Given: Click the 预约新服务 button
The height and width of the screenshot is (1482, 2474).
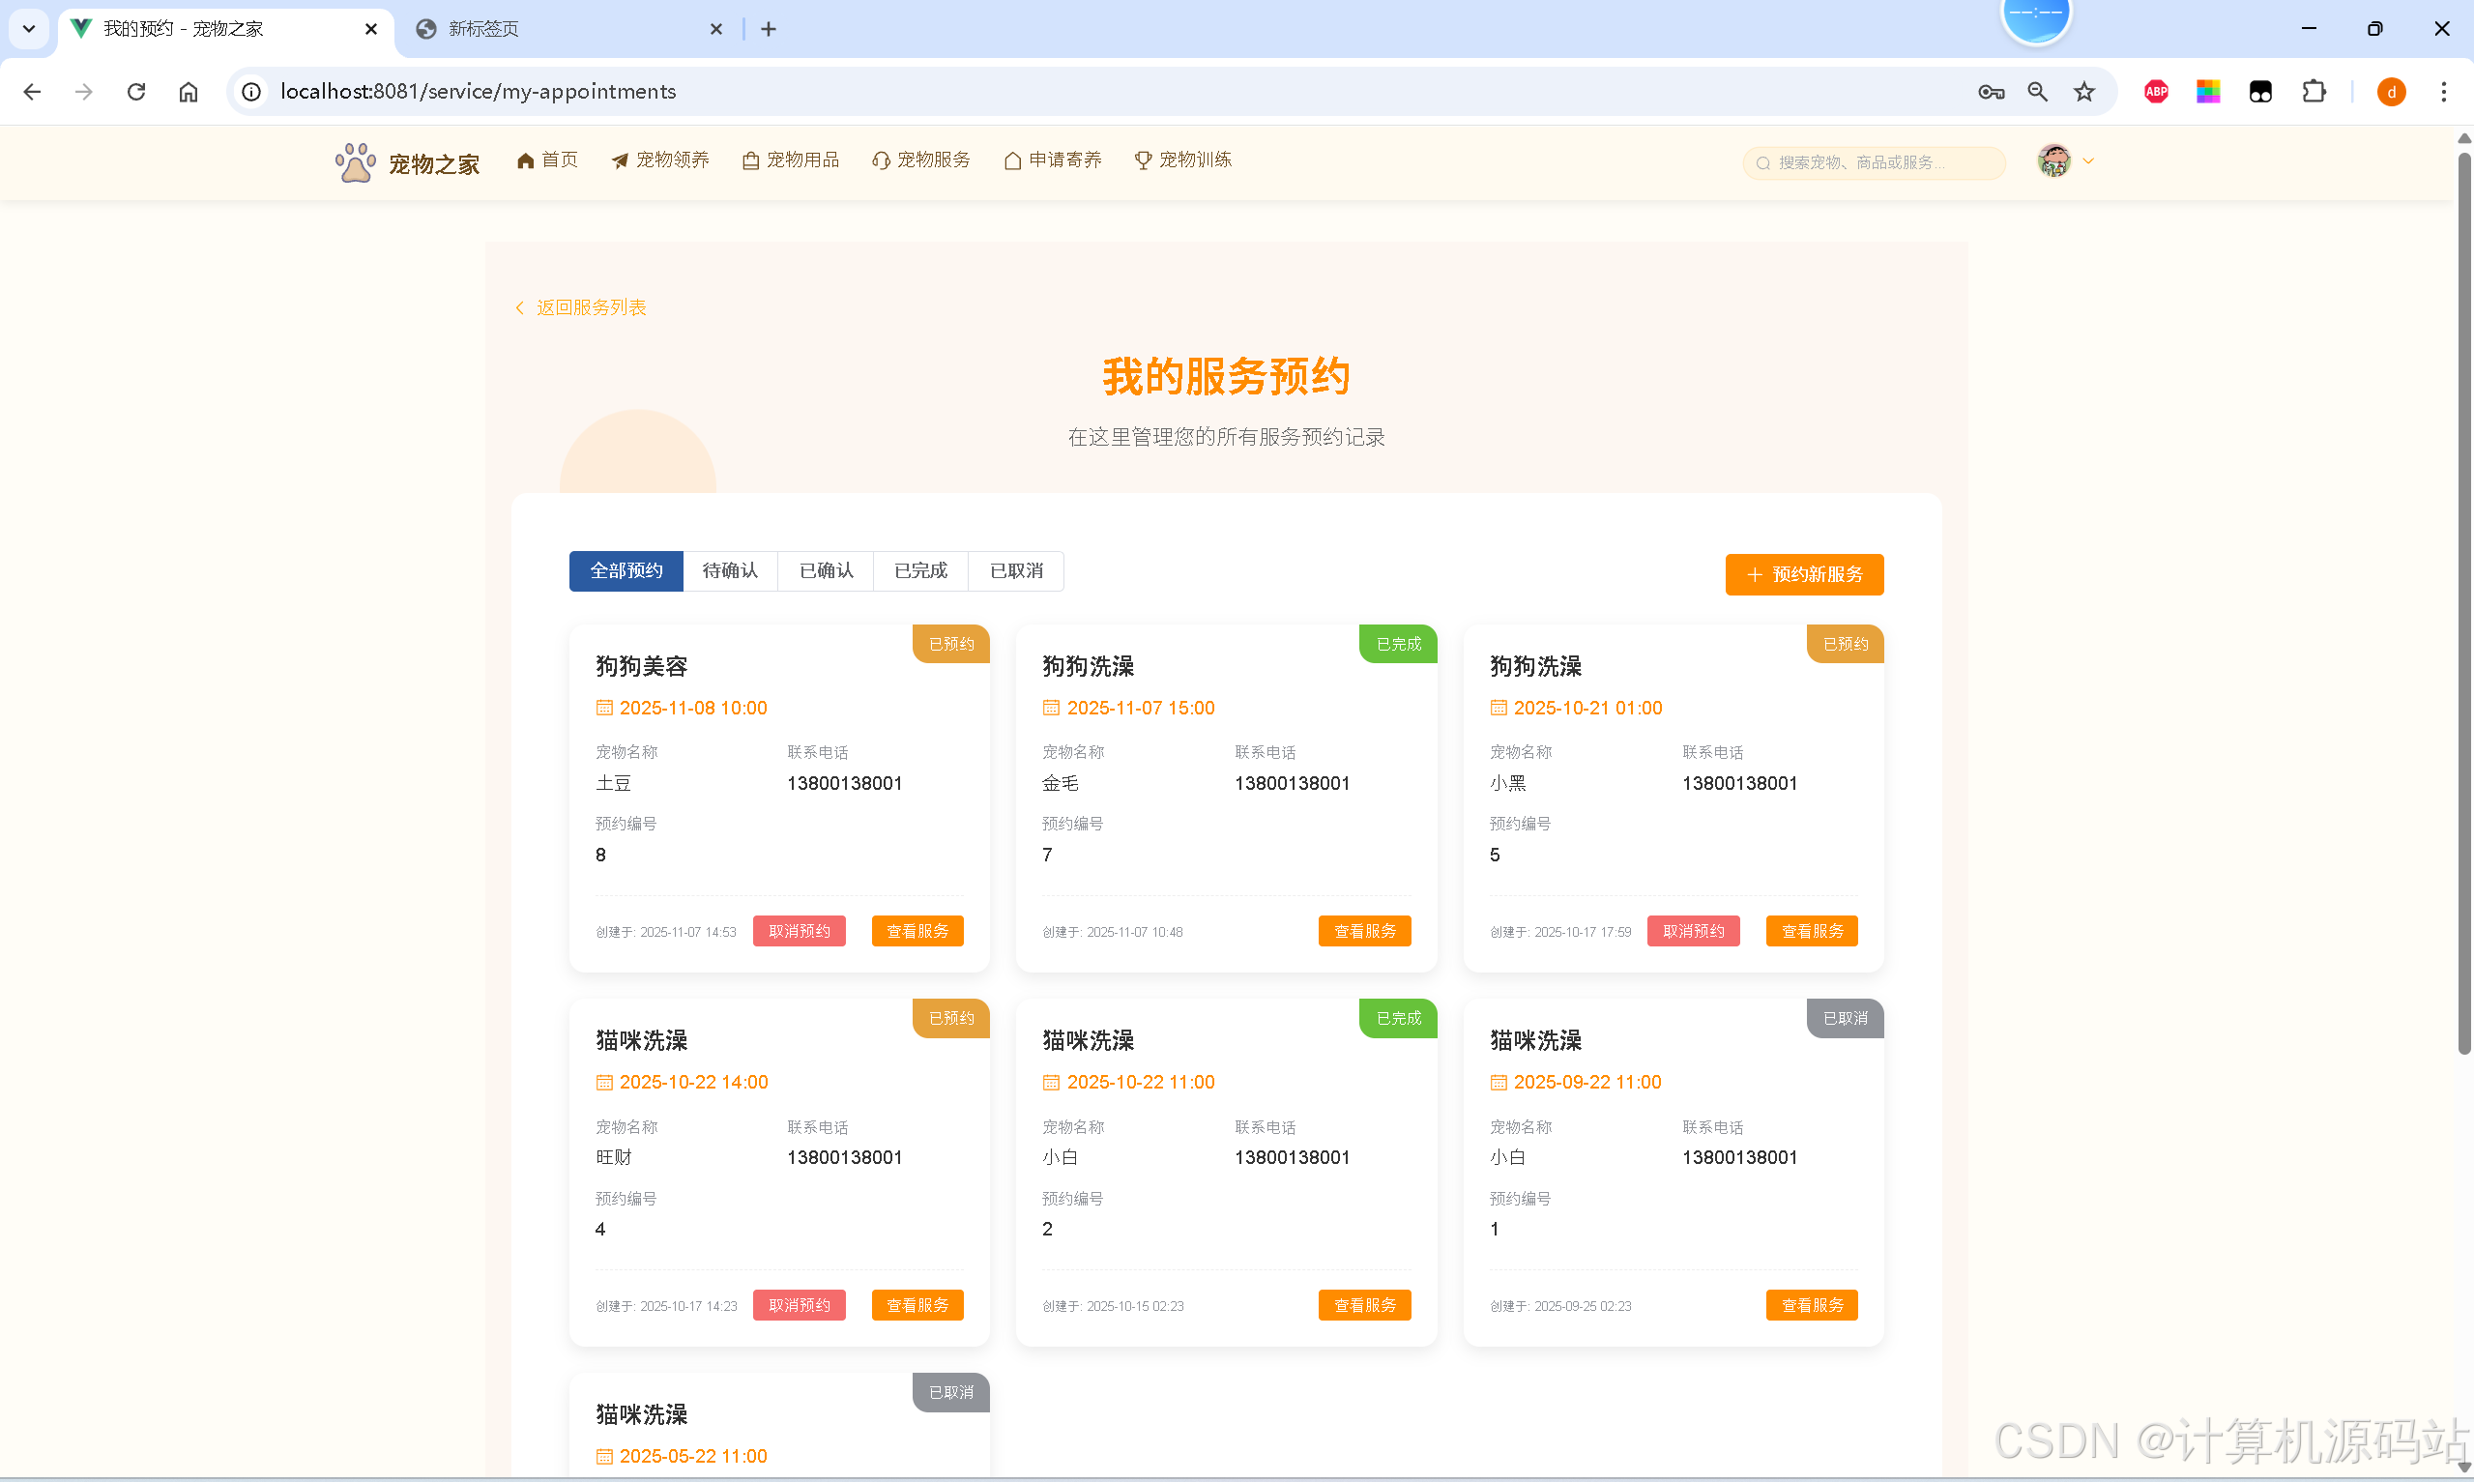Looking at the screenshot, I should (x=1804, y=574).
